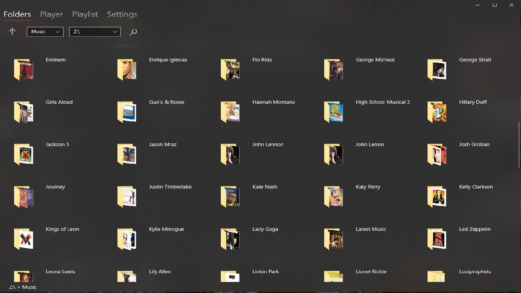Click the Lady Gaga folder label
The width and height of the screenshot is (521, 293).
(265, 229)
